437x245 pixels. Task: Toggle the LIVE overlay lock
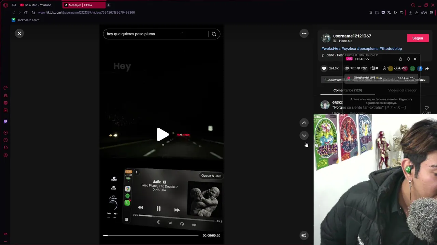400,59
